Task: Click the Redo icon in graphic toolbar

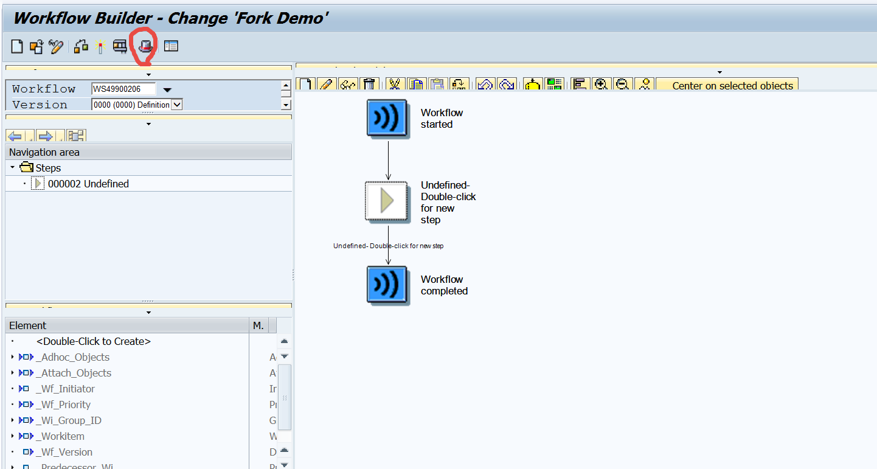Action: tap(506, 85)
